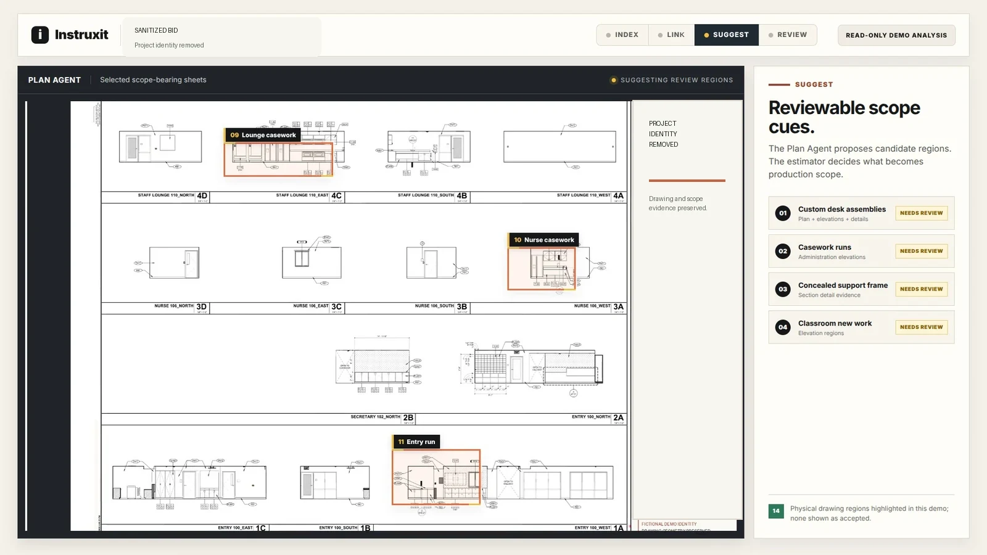The width and height of the screenshot is (987, 555).
Task: Open the Casework runs cue card
Action: [x=861, y=251]
